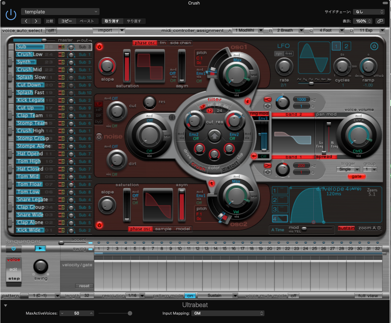This screenshot has width=391, height=323.
Task: Toggle voice mute mode off button
Action: pos(293,296)
